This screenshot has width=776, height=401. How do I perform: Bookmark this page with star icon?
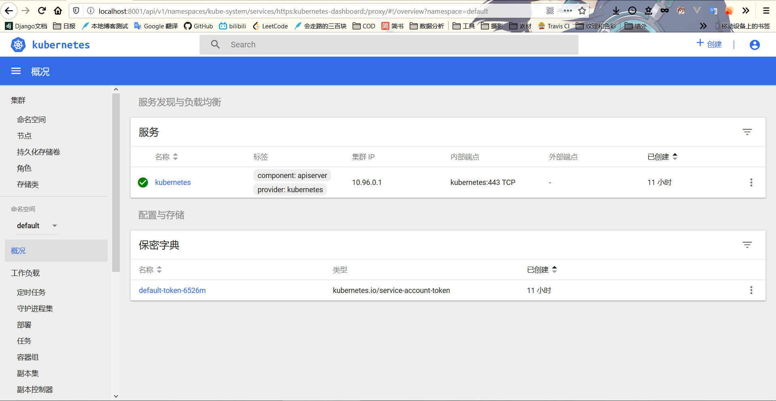(582, 11)
